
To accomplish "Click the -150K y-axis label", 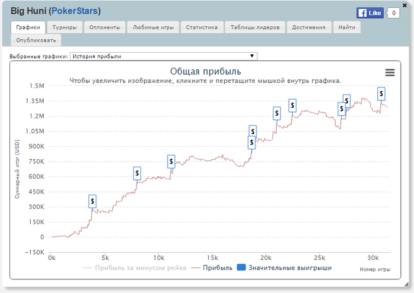I will coord(34,252).
